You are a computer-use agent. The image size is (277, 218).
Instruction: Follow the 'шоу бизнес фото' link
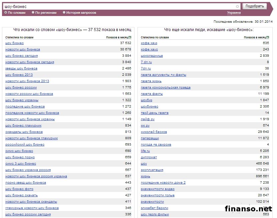19,189
